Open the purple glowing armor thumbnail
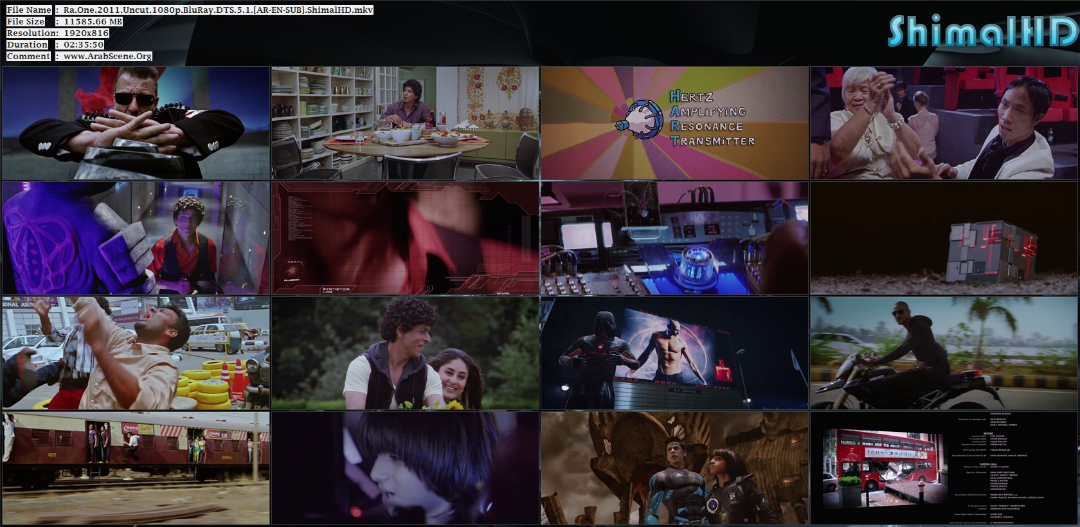This screenshot has height=527, width=1080. (136, 238)
